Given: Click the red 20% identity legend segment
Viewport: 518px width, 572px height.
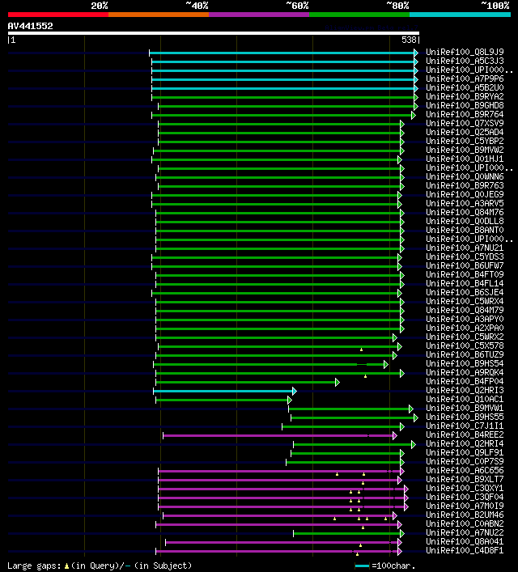Looking at the screenshot, I should pos(58,15).
